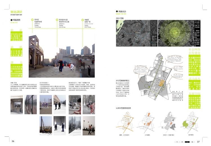Click the '弘诚体育场' location label
This screenshot has height=146, width=211.
pyautogui.click(x=38, y=22)
